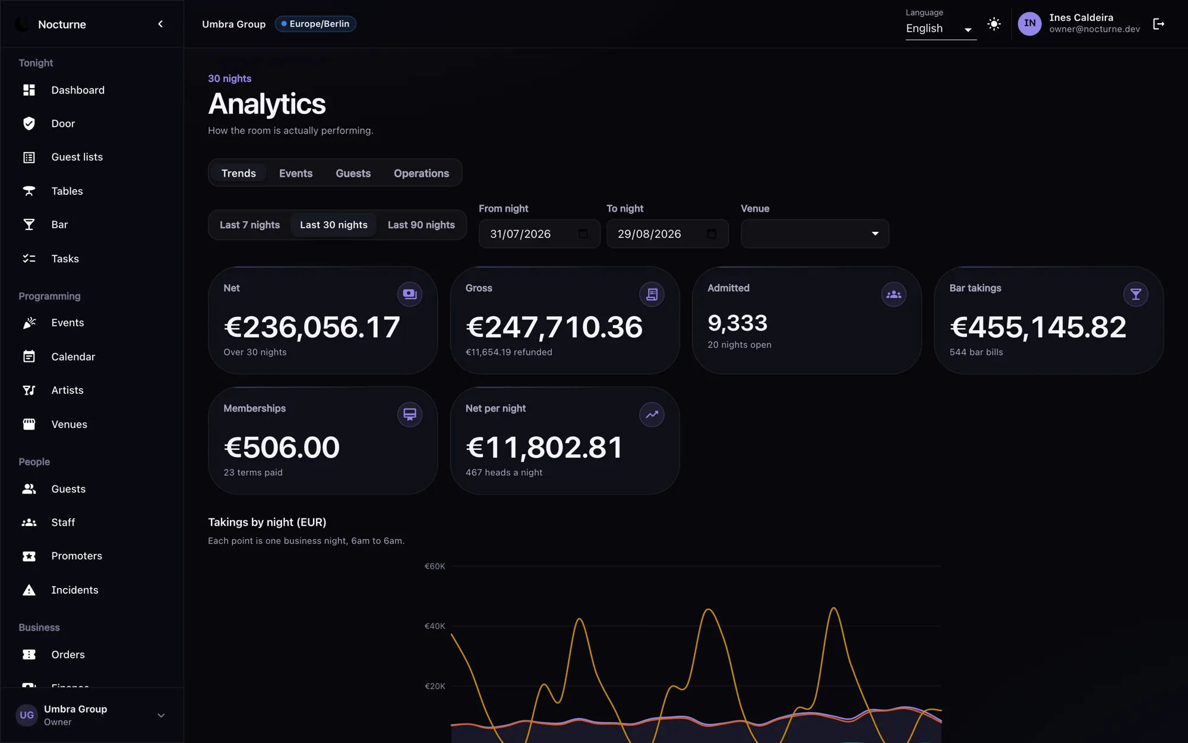This screenshot has width=1188, height=743.
Task: Click the €11,654.19 refunded text
Action: point(509,352)
